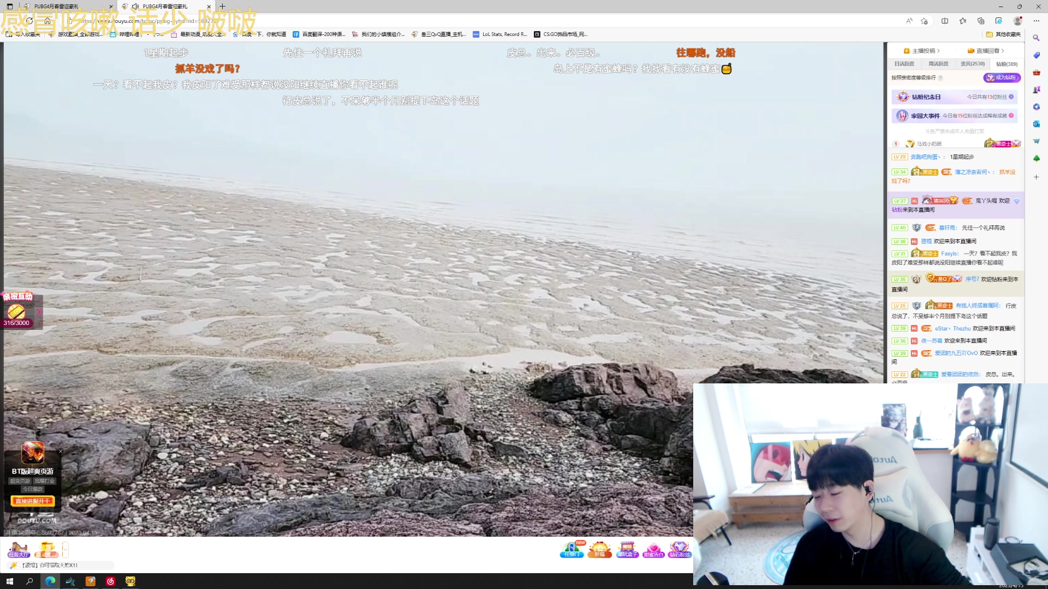Click the 直接进服开干 ad button
Screen dimensions: 1048x589
click(x=33, y=501)
